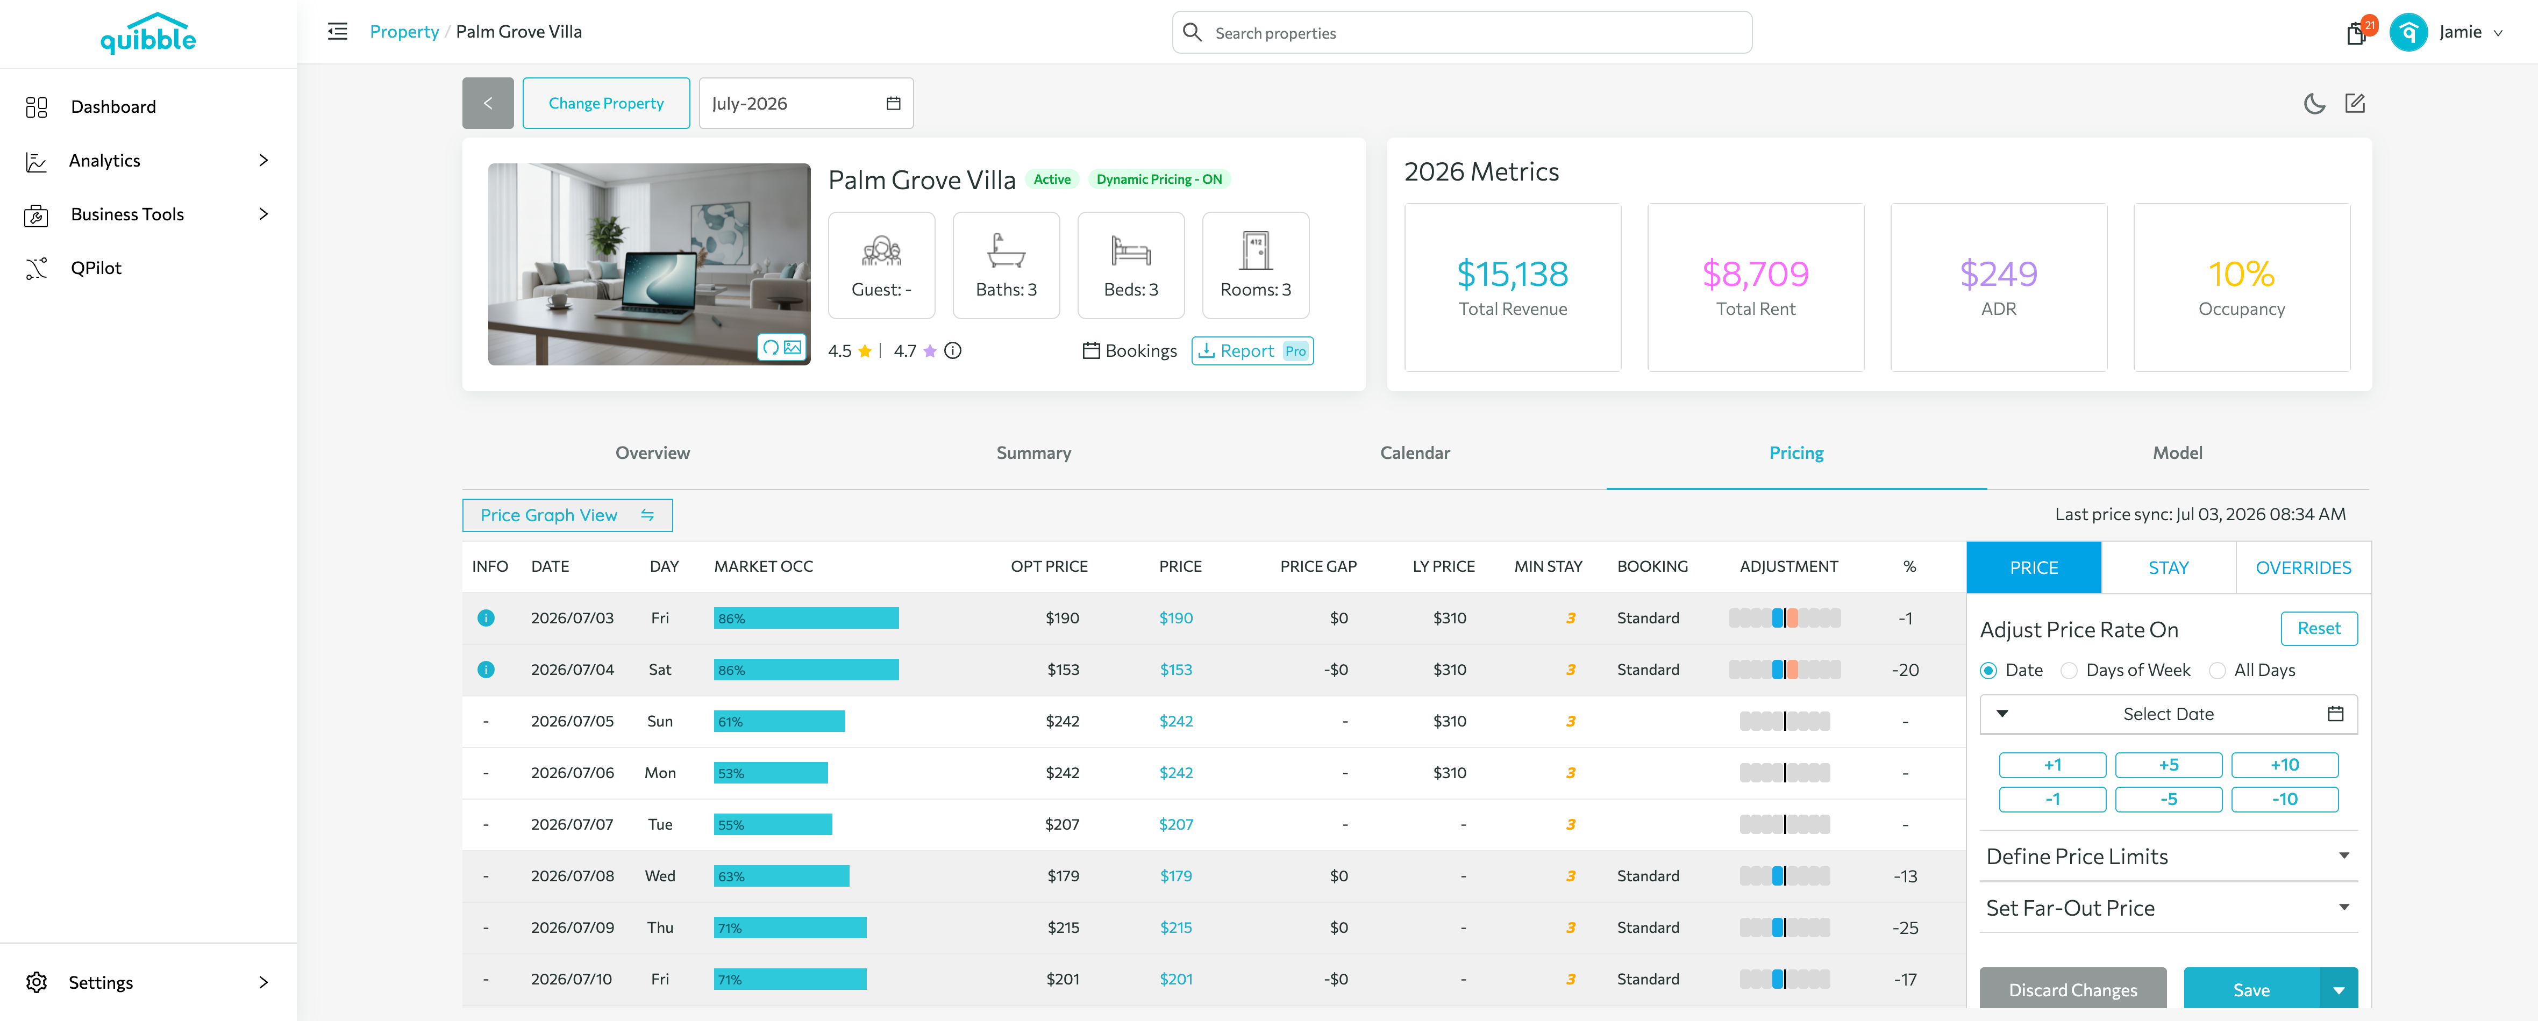
Task: Expand the Analytics submenu chevron
Action: tap(263, 161)
